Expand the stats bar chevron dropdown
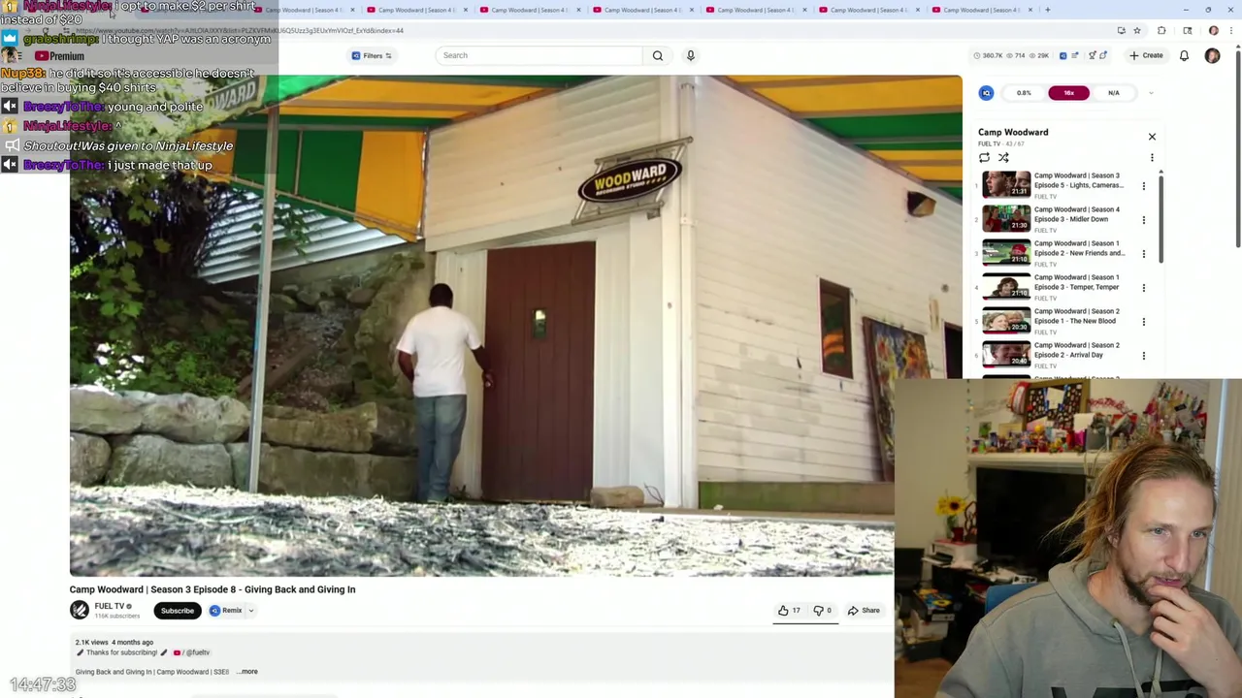Screen dimensions: 1242x698 point(1151,93)
